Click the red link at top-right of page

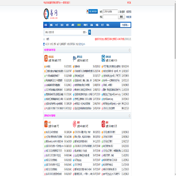coord(129,2)
